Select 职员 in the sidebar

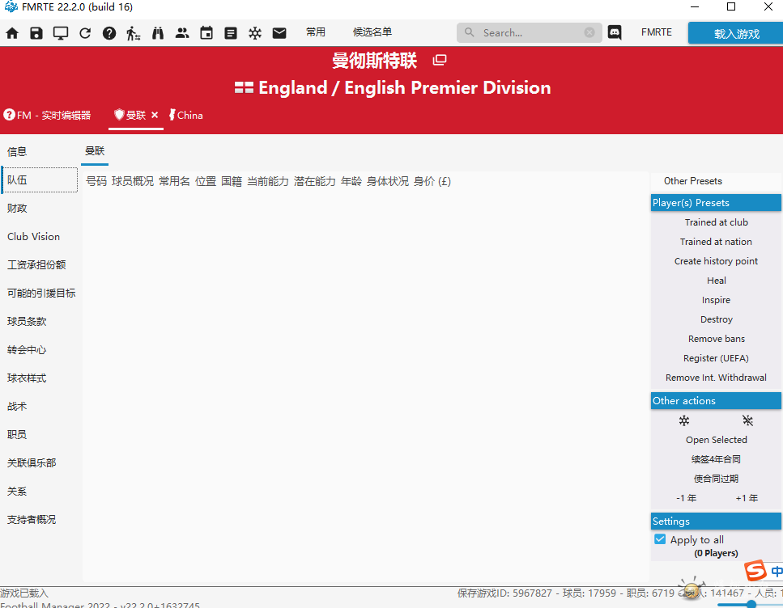[17, 435]
